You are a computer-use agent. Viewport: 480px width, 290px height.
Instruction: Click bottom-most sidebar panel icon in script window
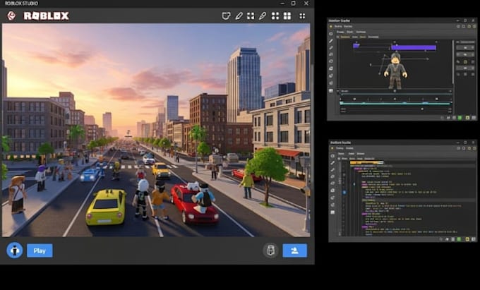332,212
